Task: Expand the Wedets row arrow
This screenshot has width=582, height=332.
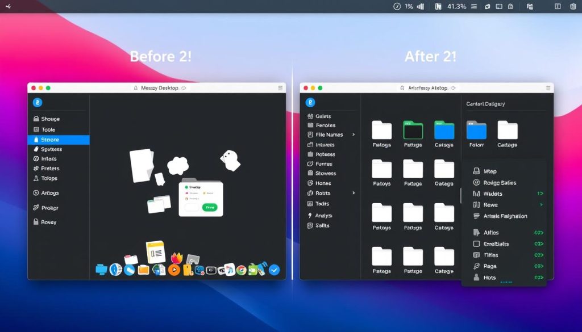Action: pyautogui.click(x=540, y=194)
